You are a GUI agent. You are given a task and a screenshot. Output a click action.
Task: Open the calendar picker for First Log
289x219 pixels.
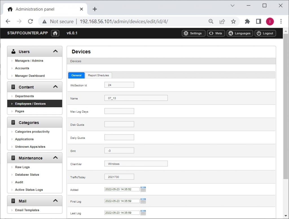point(143,201)
